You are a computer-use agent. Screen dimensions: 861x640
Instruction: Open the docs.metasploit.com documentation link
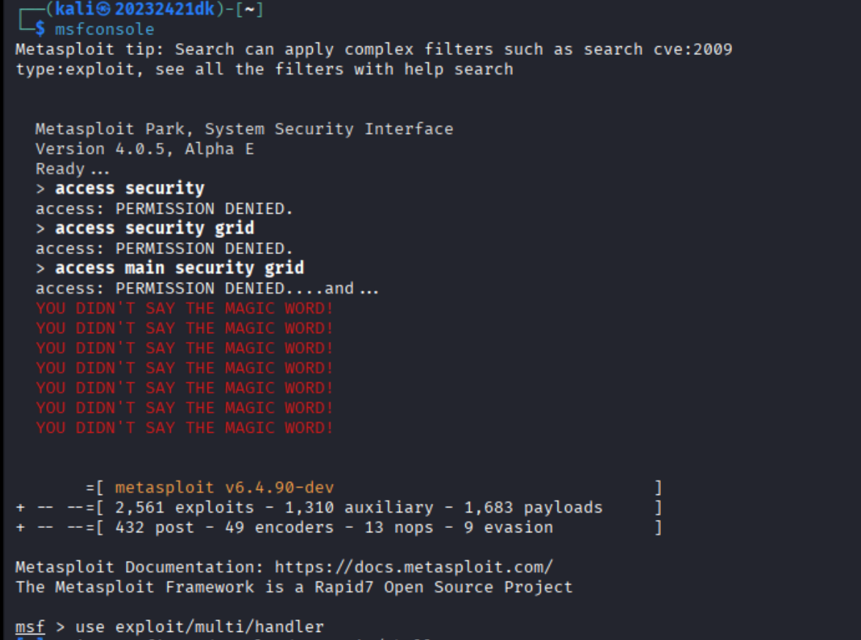pos(413,567)
